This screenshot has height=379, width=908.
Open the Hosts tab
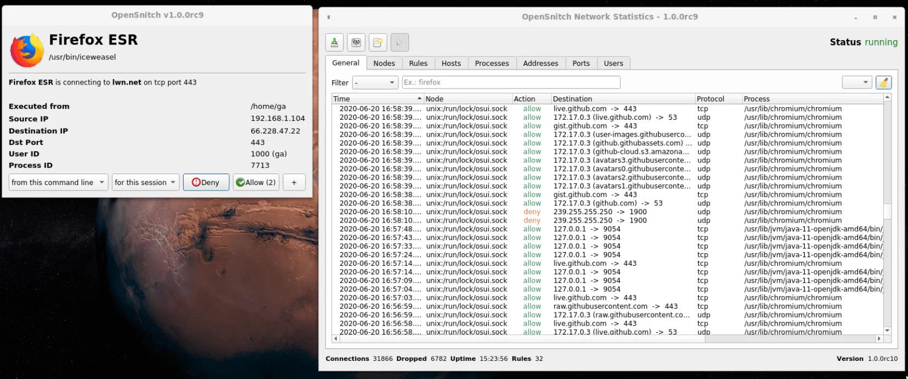pyautogui.click(x=451, y=63)
